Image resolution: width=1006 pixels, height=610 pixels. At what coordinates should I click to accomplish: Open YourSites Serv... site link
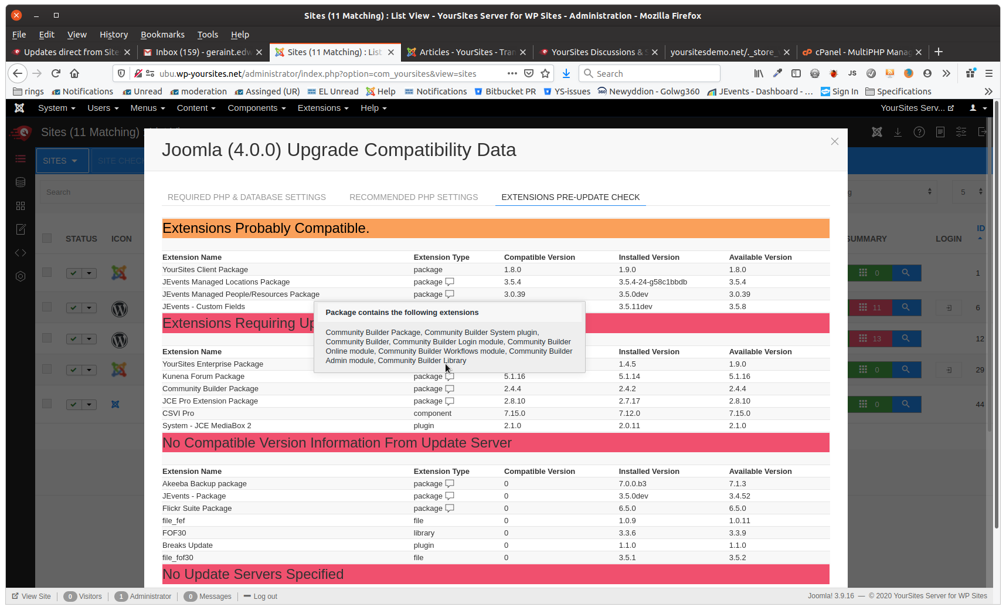917,108
